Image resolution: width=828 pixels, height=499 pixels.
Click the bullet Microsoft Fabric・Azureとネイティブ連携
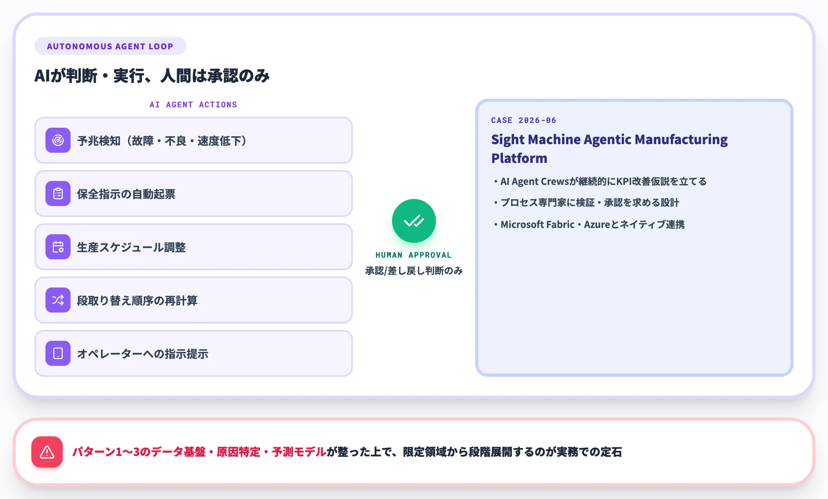tap(589, 224)
